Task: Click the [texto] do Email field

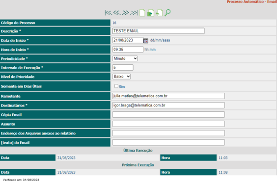Action: pos(168,142)
